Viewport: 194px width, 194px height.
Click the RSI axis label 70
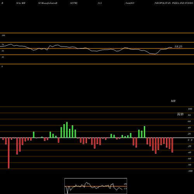pyautogui.click(x=3, y=45)
